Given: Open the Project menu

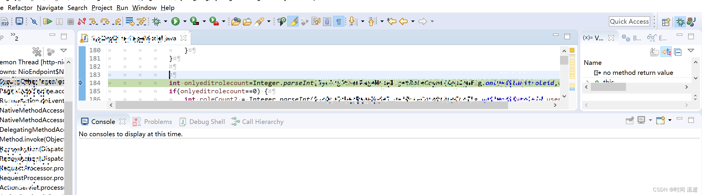Looking at the screenshot, I should pyautogui.click(x=102, y=8).
